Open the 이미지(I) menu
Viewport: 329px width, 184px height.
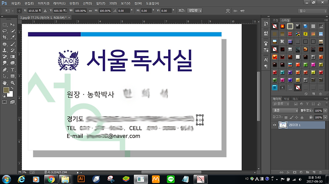(43, 3)
